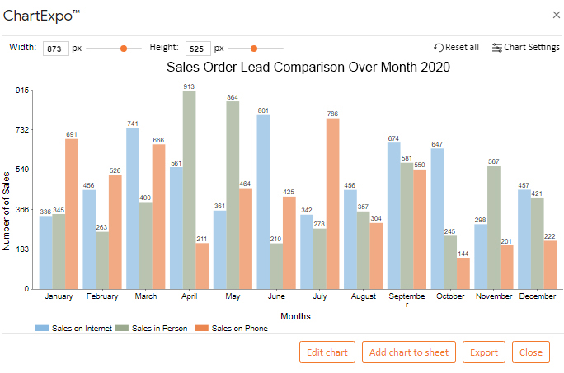Viewport: 564px width, 373px height.
Task: Toggle Sales in Person legend swatch
Action: pyautogui.click(x=122, y=328)
